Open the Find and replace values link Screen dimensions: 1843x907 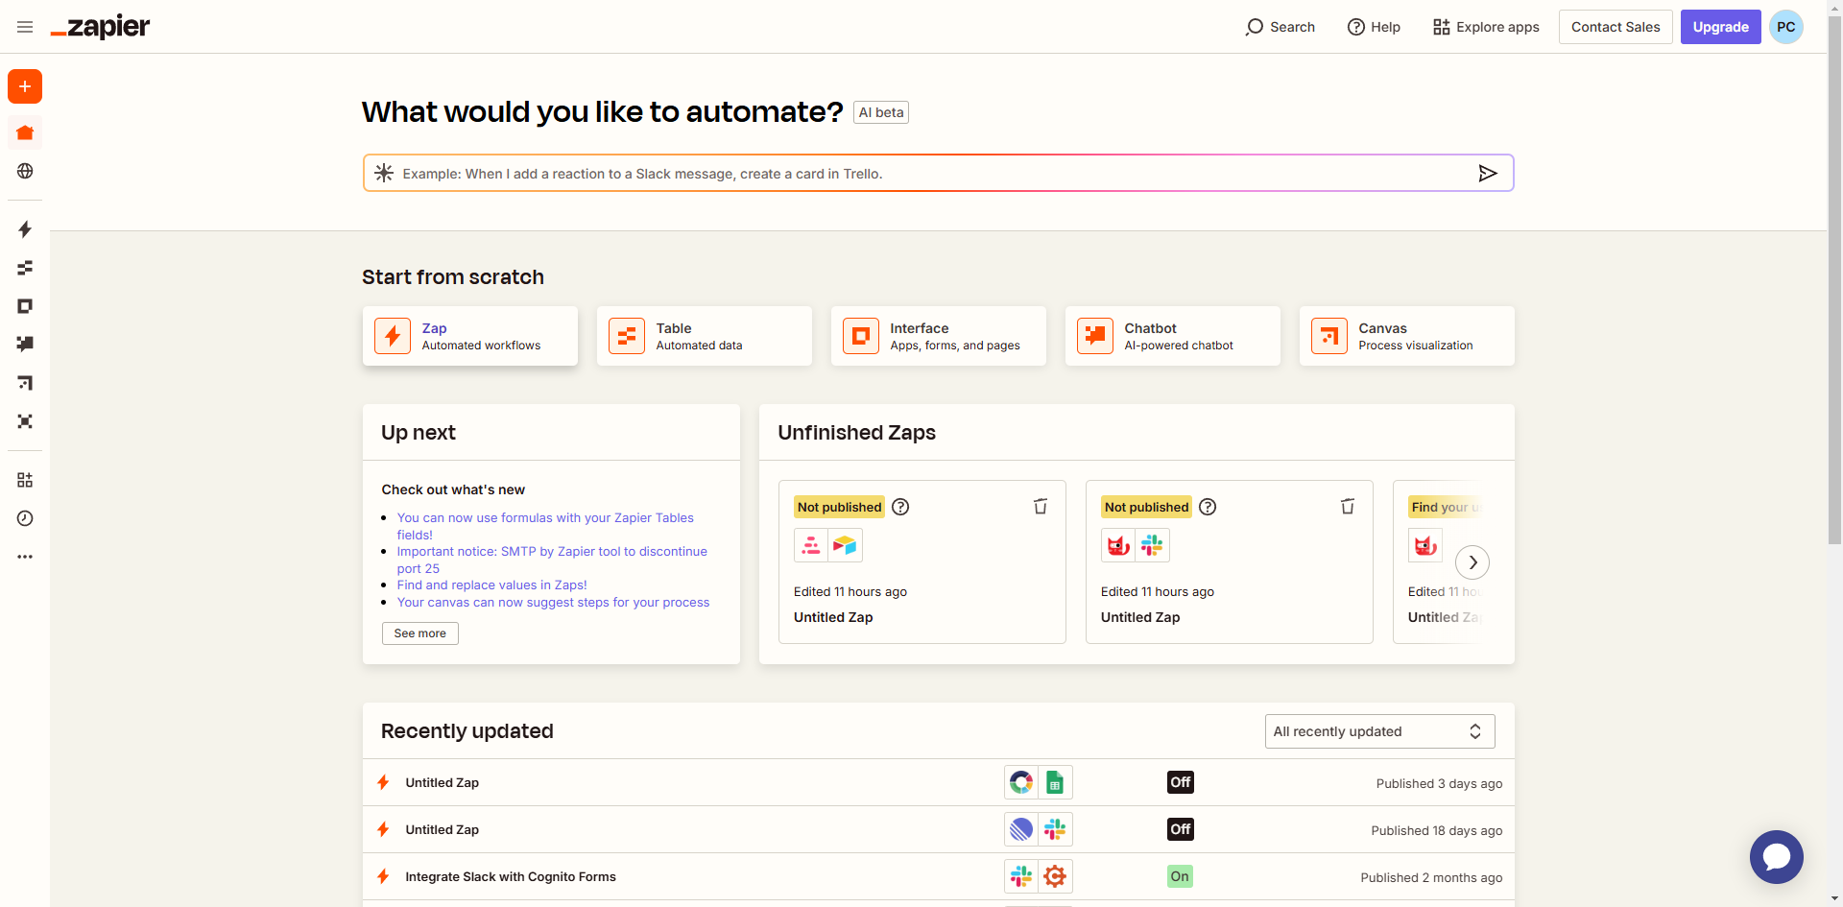(491, 585)
